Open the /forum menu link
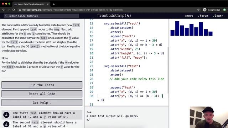The width and height of the screenshot is (228, 128). (203, 16)
